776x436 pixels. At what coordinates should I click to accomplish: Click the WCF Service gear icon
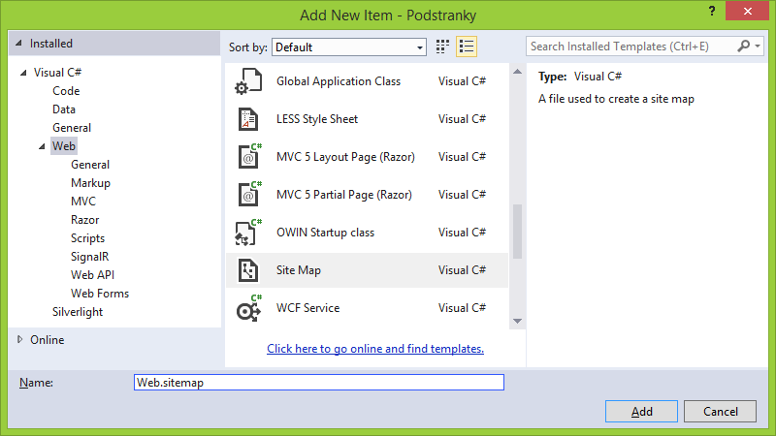coord(249,308)
